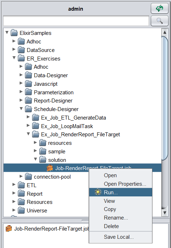Image resolution: width=171 pixels, height=248 pixels.
Task: Click the search text input field
Action: [x=76, y=21]
